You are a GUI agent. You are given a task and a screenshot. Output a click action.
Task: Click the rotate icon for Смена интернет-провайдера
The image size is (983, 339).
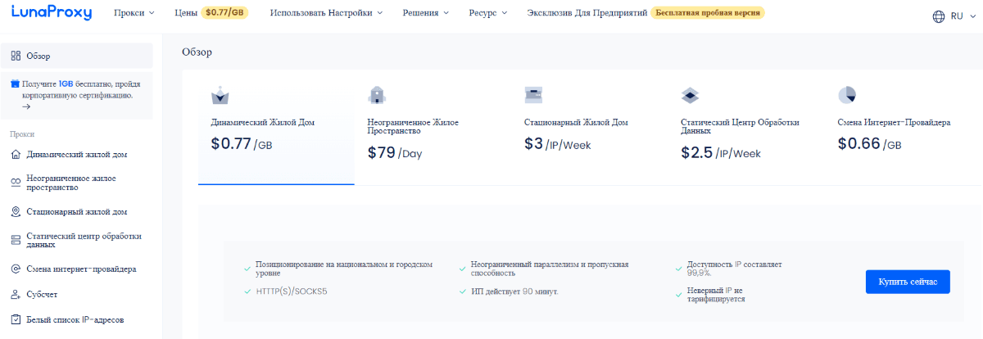point(16,269)
